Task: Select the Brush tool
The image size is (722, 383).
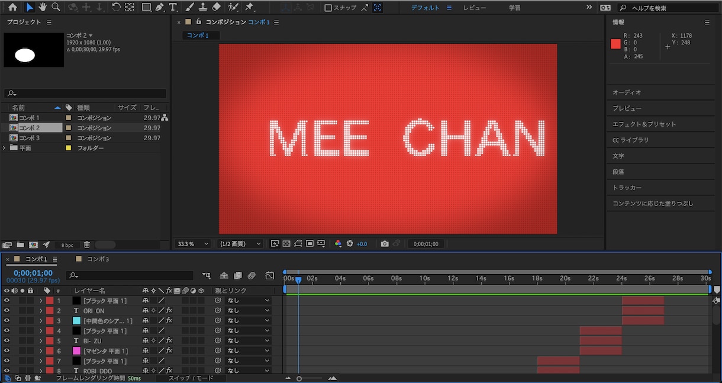Action: tap(189, 8)
